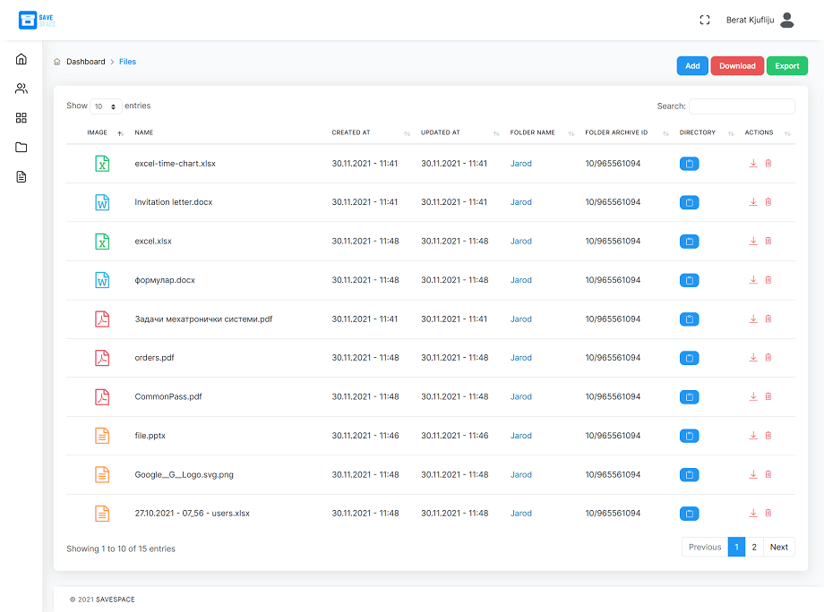Image resolution: width=824 pixels, height=612 pixels.
Task: Click download icon for orders.pdf
Action: tap(753, 358)
